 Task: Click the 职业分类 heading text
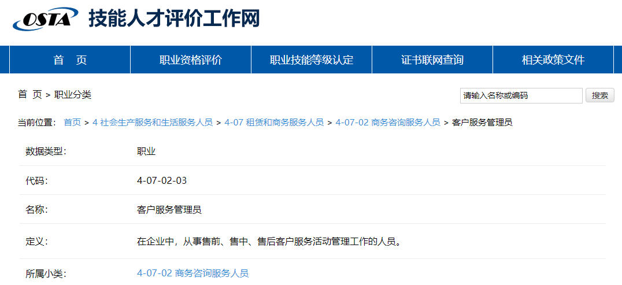[73, 94]
